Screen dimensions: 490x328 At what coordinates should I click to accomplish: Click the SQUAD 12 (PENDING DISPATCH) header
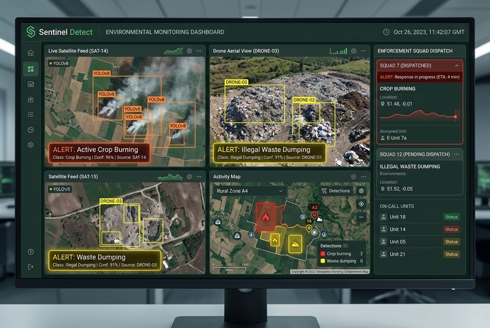(x=415, y=155)
